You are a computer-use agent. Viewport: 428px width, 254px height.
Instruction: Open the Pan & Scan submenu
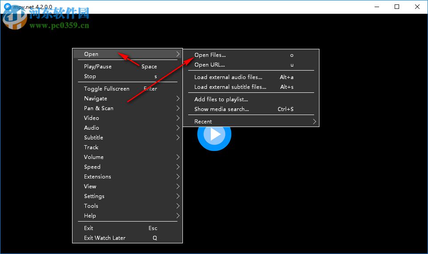click(x=128, y=108)
